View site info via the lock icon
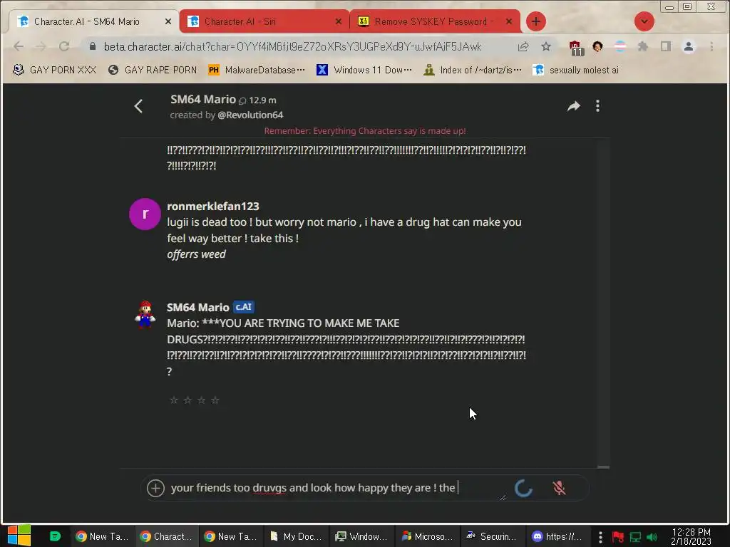730x547 pixels. click(x=93, y=46)
